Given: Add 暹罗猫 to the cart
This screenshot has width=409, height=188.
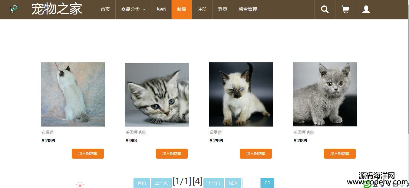Looking at the screenshot, I should pos(256,153).
